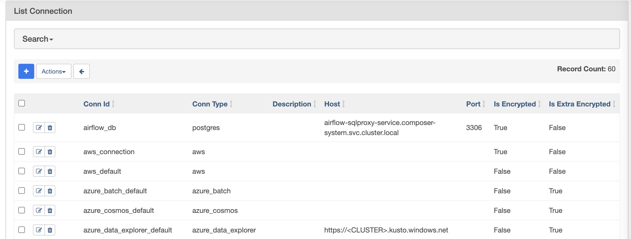631x239 pixels.
Task: Delete azure_batch_default using trash icon
Action: [x=50, y=191]
